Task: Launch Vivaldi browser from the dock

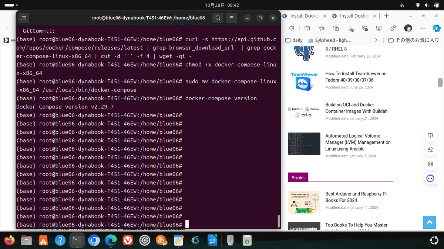Action: pyautogui.click(x=128, y=240)
